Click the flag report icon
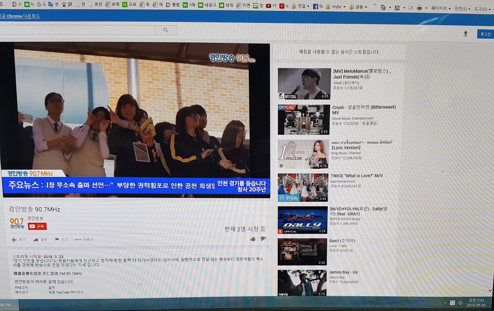This screenshot has height=311, width=494. pyautogui.click(x=57, y=240)
